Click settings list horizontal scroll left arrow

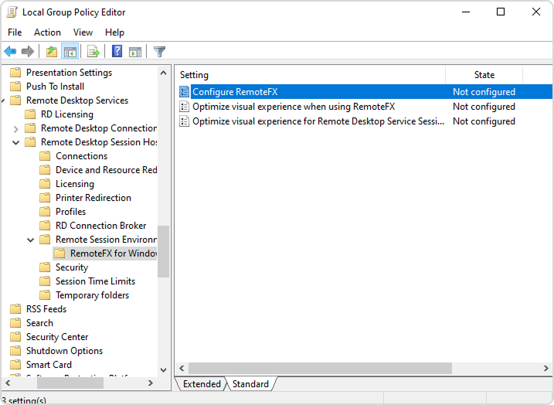point(182,368)
